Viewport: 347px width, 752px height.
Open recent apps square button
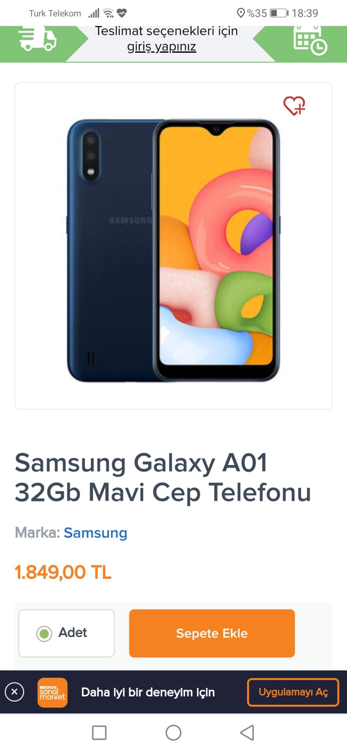(x=99, y=732)
